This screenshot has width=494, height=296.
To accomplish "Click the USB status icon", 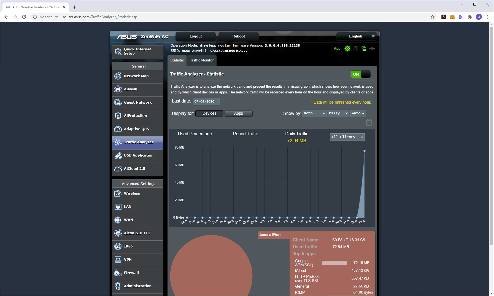I will tap(372, 49).
